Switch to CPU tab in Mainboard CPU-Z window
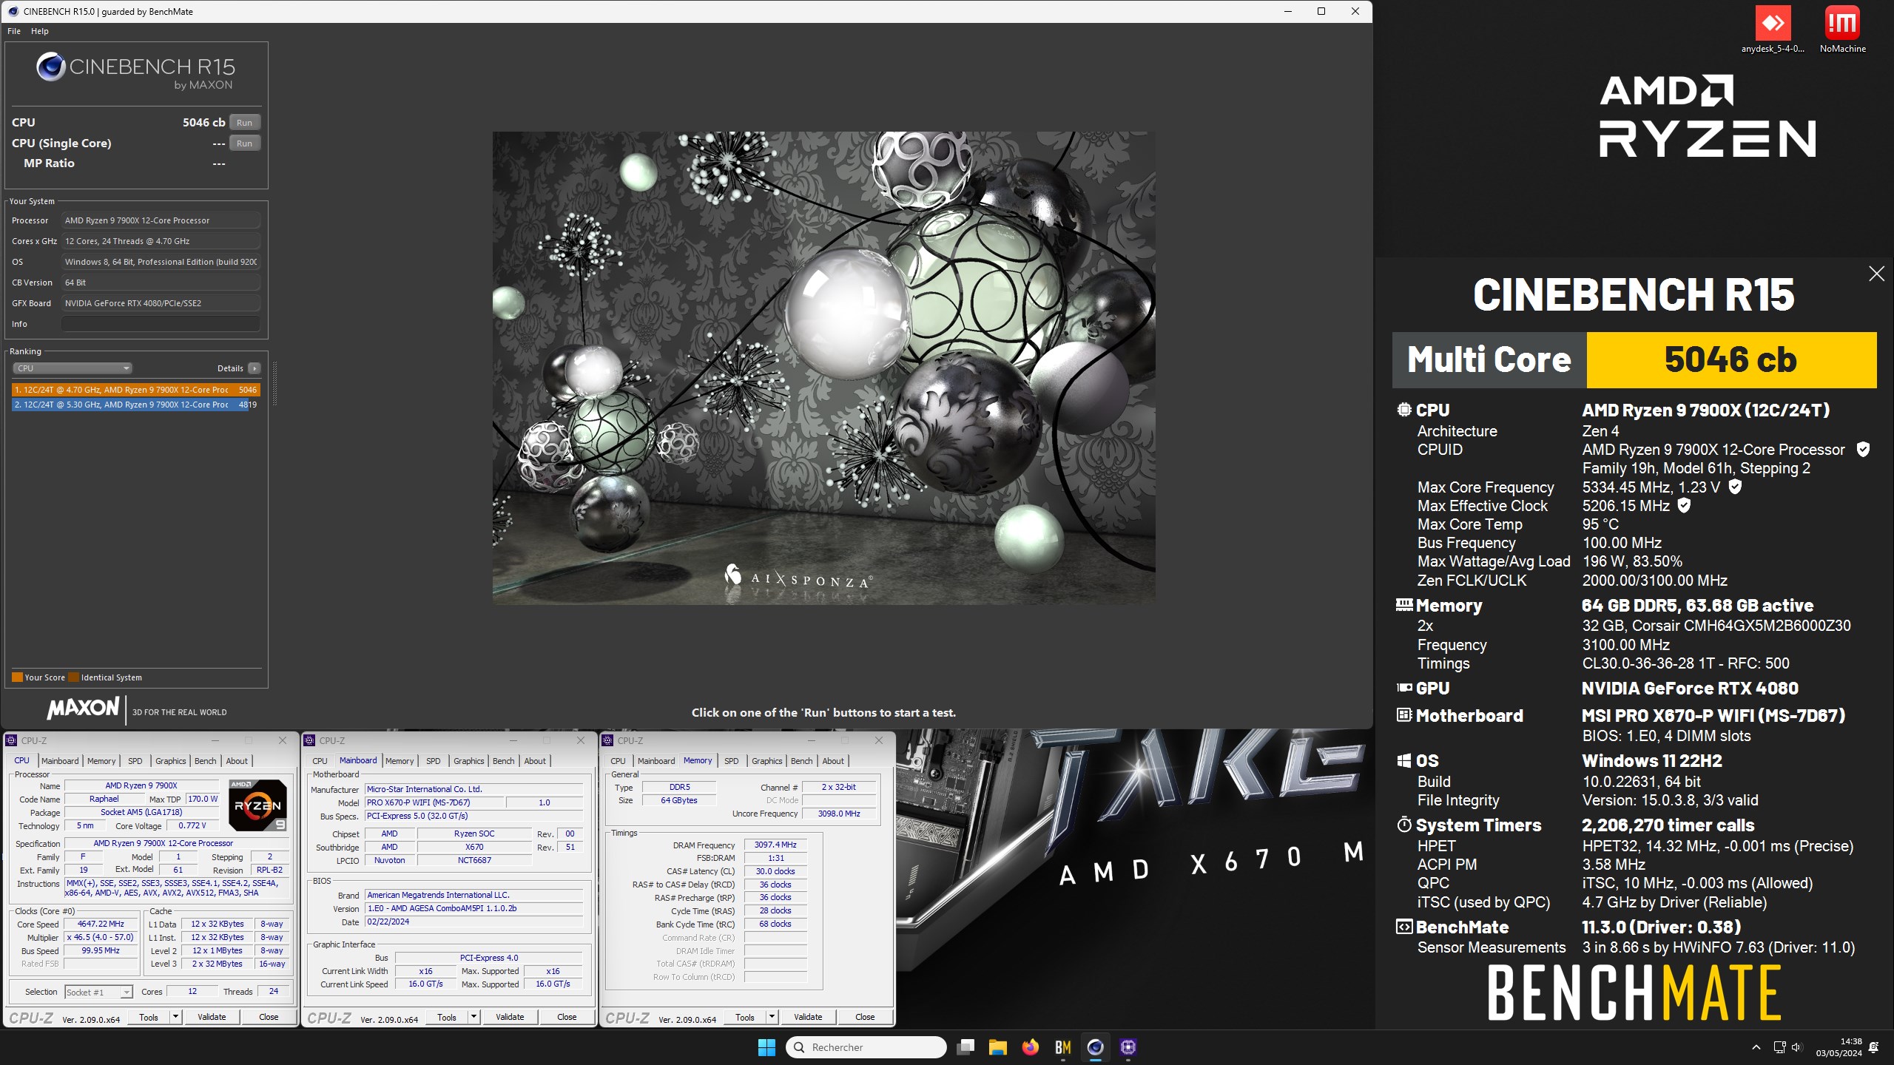 320,761
